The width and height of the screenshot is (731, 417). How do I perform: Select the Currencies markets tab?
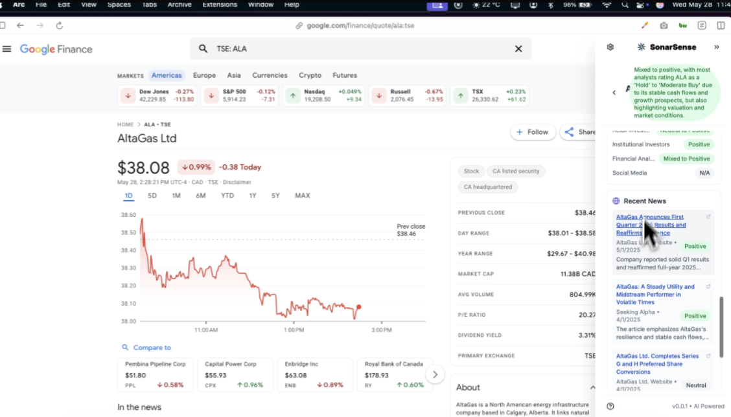pyautogui.click(x=270, y=75)
